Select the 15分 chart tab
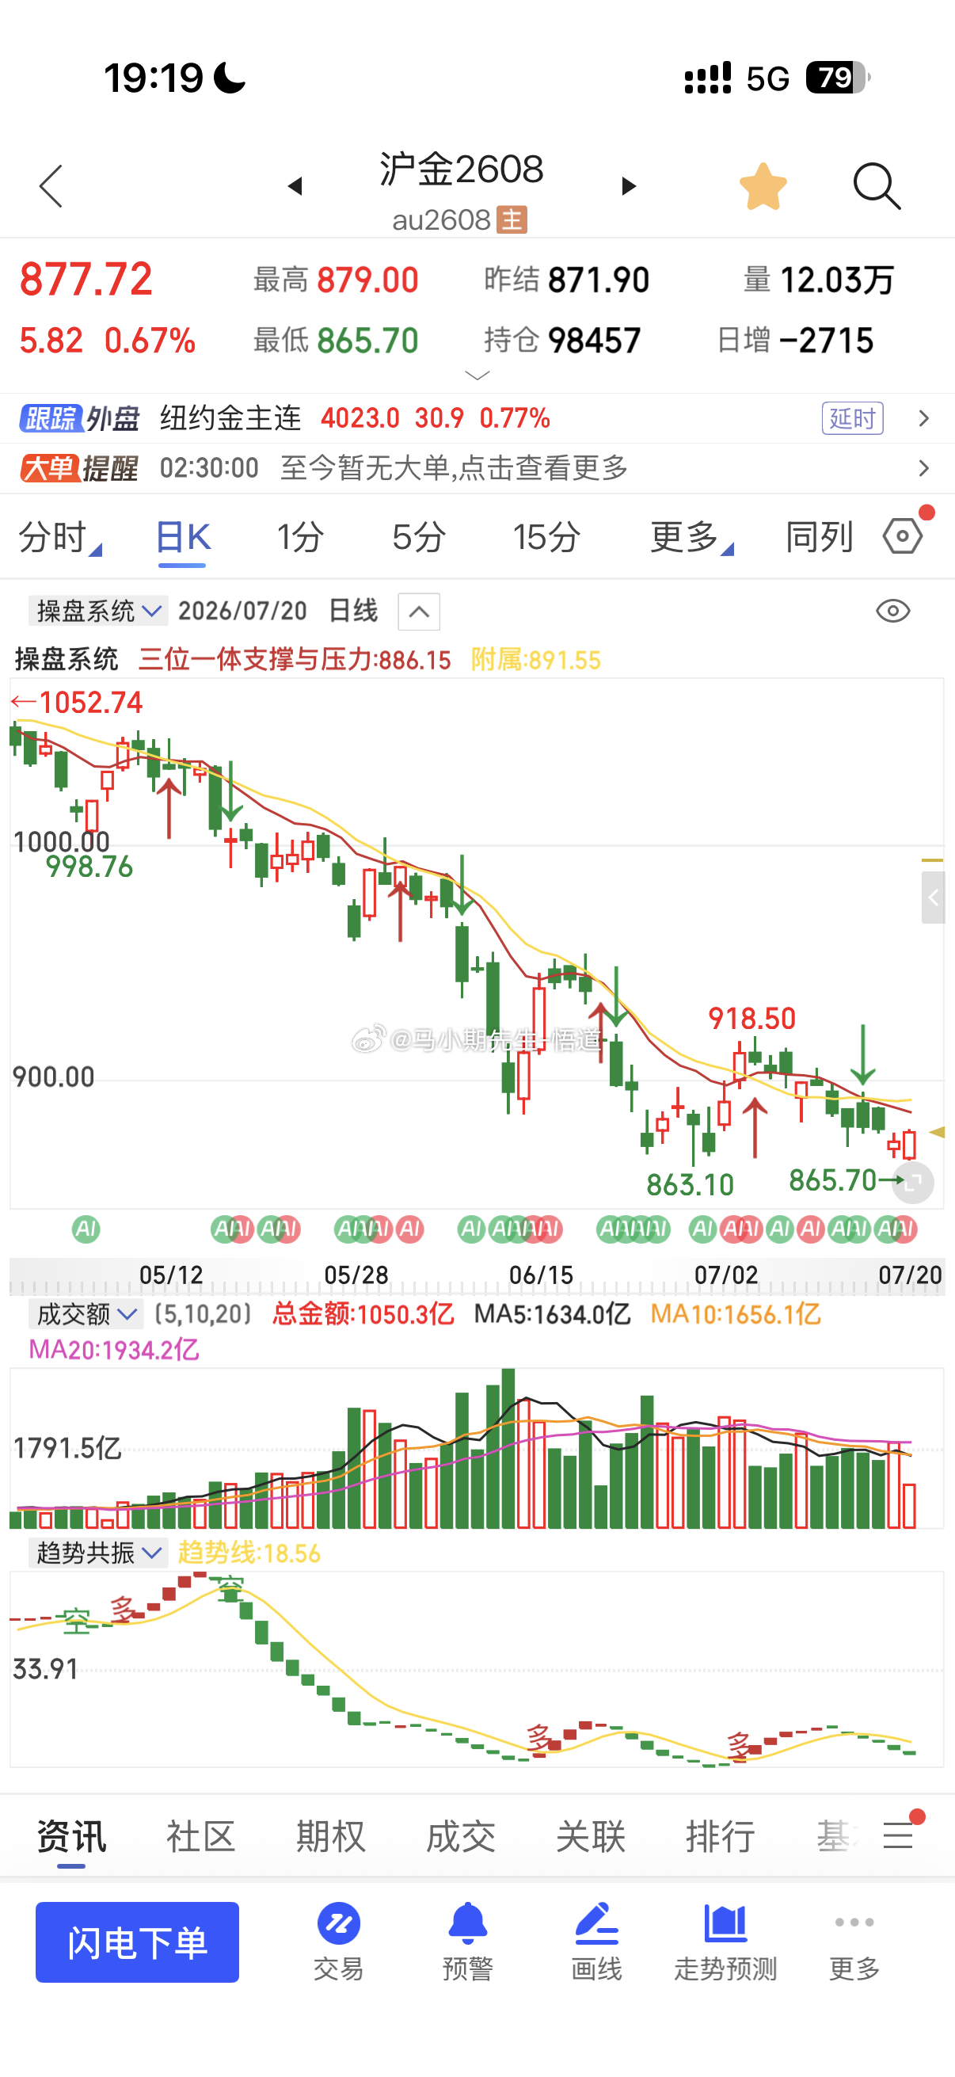The image size is (955, 2077). point(547,537)
